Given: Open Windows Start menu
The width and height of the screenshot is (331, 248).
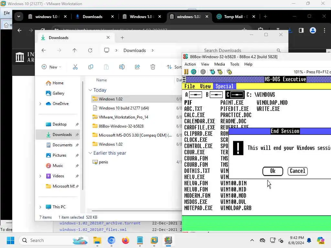Looking at the screenshot, I should 10,240.
